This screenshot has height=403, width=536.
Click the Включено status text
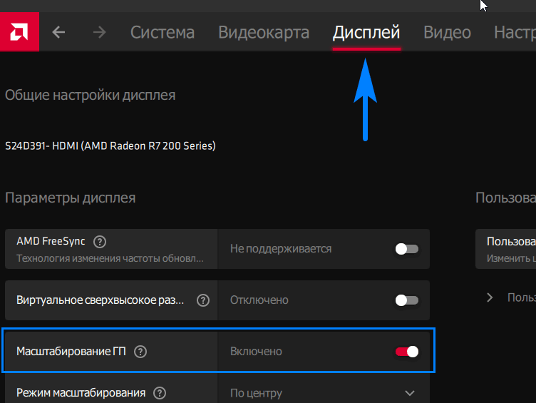tap(256, 352)
